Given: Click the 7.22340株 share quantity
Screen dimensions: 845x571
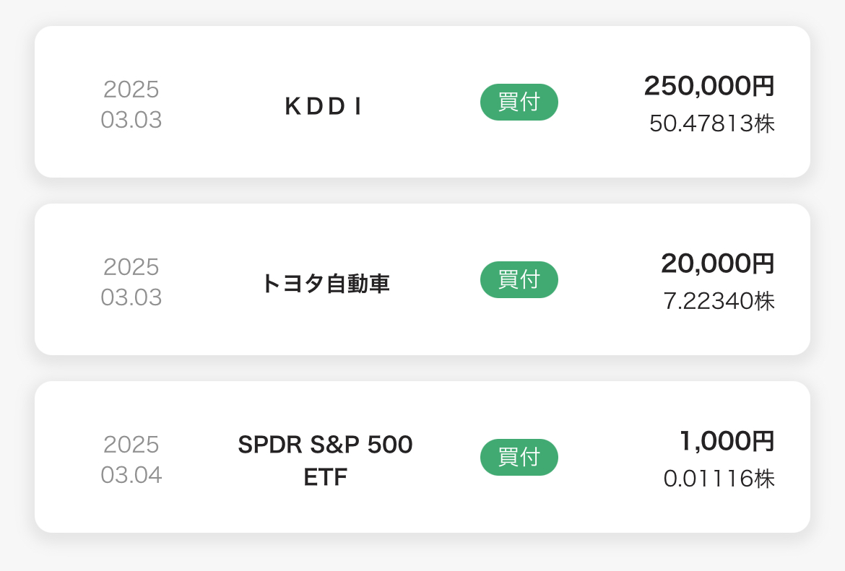Looking at the screenshot, I should click(719, 301).
